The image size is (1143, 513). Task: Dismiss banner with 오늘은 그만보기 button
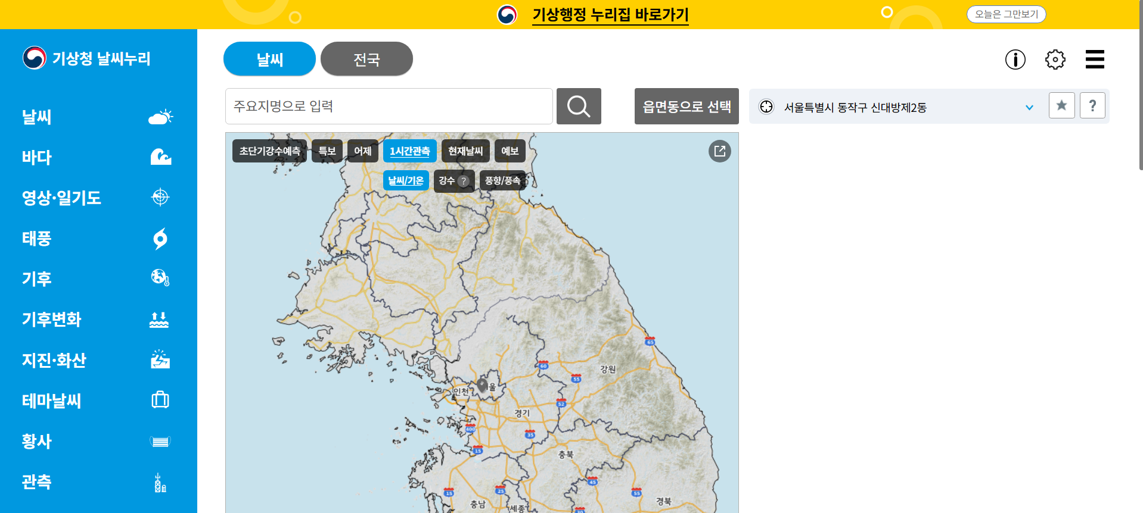coord(1006,14)
